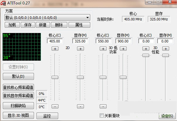177x121 pixels.
Task: Click 3D performance core field 0.00
Action: 146,41
